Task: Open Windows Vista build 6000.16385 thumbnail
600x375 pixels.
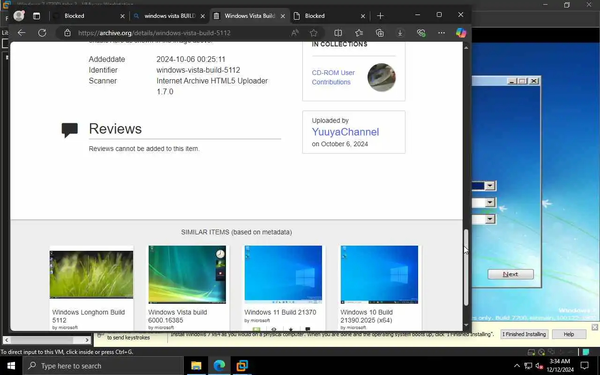Action: pyautogui.click(x=187, y=275)
